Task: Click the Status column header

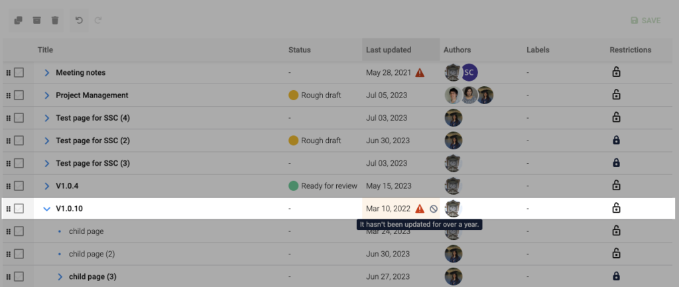Action: [299, 50]
